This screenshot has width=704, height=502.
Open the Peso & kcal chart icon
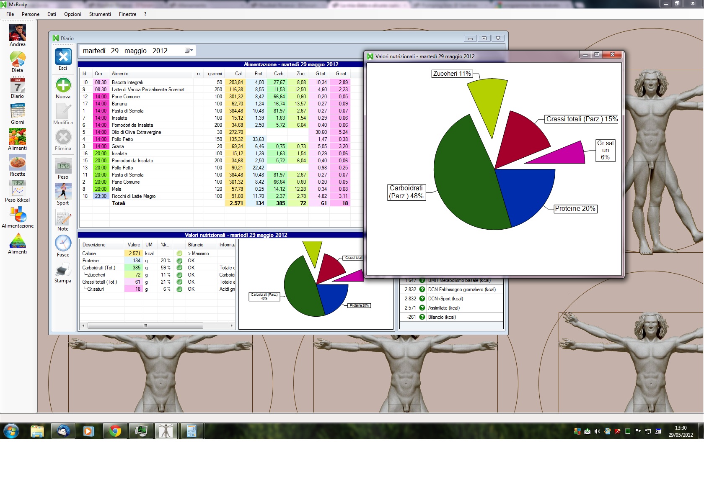click(18, 188)
